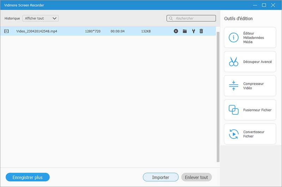The image size is (282, 187).
Task: Click the Importer button
Action: pos(160,178)
